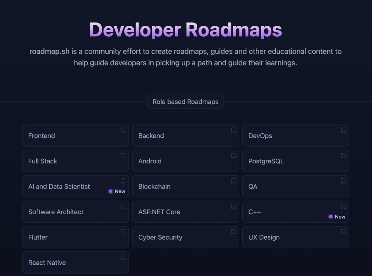Click the New badge on the C++ card
The image size is (372, 276).
(x=337, y=217)
